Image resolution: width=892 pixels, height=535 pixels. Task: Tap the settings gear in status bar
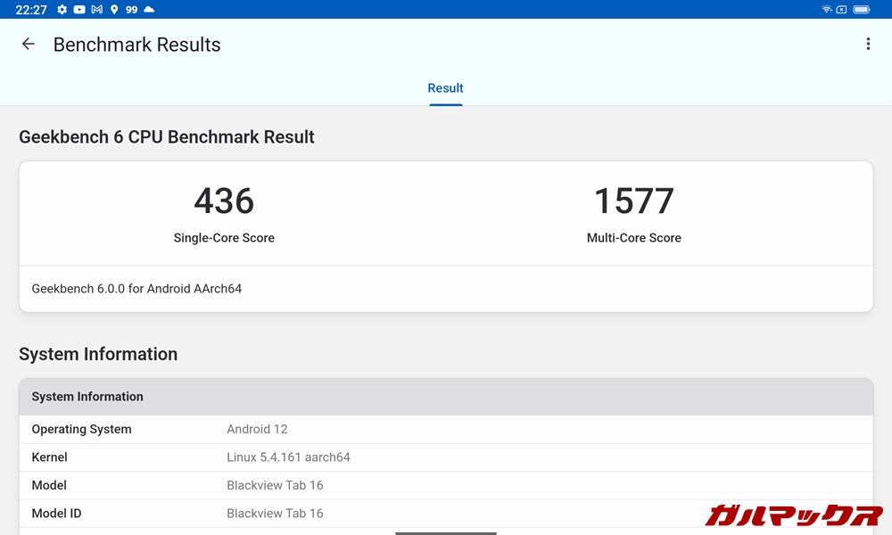[x=62, y=9]
